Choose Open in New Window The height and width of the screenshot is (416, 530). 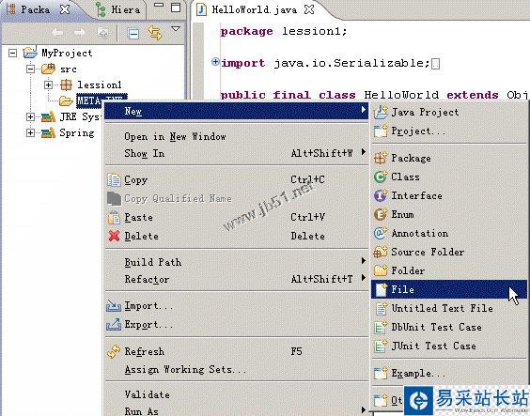[236, 136]
